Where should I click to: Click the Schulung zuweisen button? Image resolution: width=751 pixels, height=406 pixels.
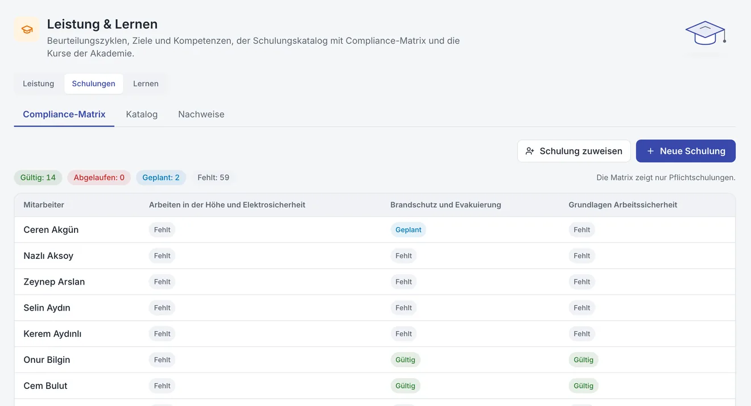[x=574, y=151]
